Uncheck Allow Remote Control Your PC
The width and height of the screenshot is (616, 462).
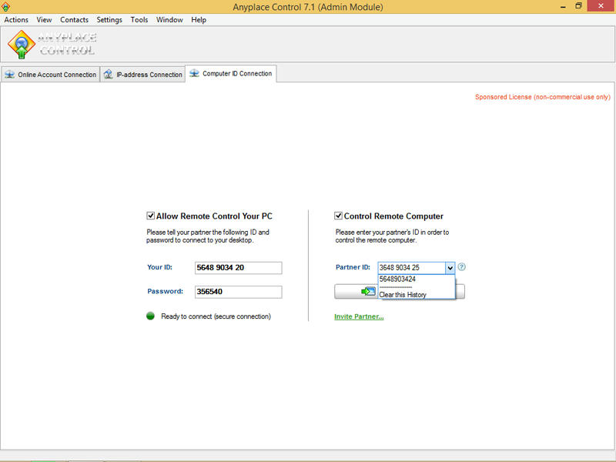pos(150,216)
